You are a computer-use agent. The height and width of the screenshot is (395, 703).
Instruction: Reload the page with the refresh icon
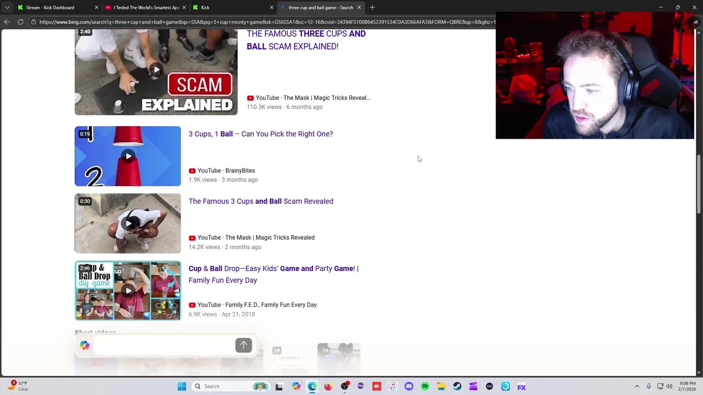[x=20, y=22]
